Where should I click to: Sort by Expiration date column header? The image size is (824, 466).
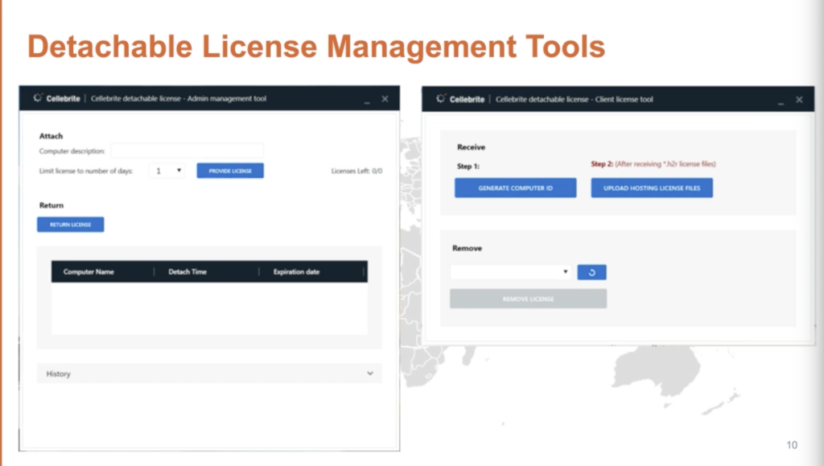coord(296,271)
